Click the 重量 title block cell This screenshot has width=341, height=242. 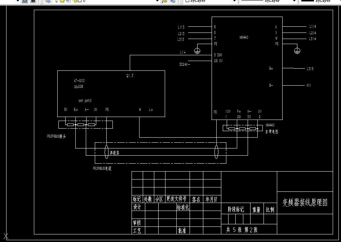(257, 209)
